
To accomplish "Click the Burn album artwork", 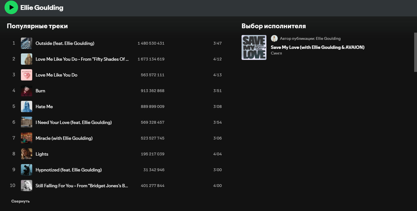I will (27, 91).
